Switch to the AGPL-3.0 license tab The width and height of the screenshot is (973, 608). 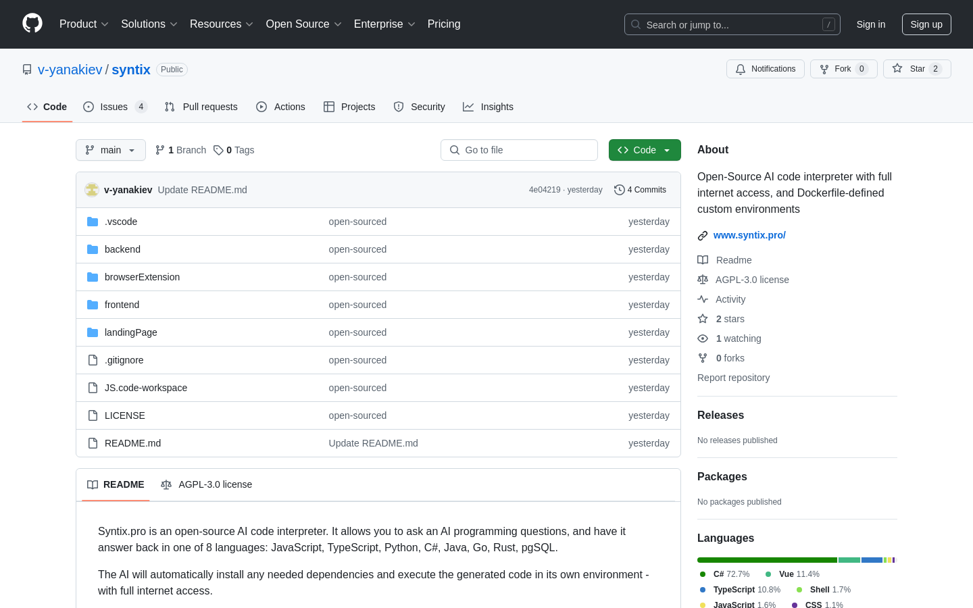pos(206,484)
